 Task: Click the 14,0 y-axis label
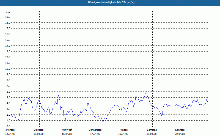point(8,45)
